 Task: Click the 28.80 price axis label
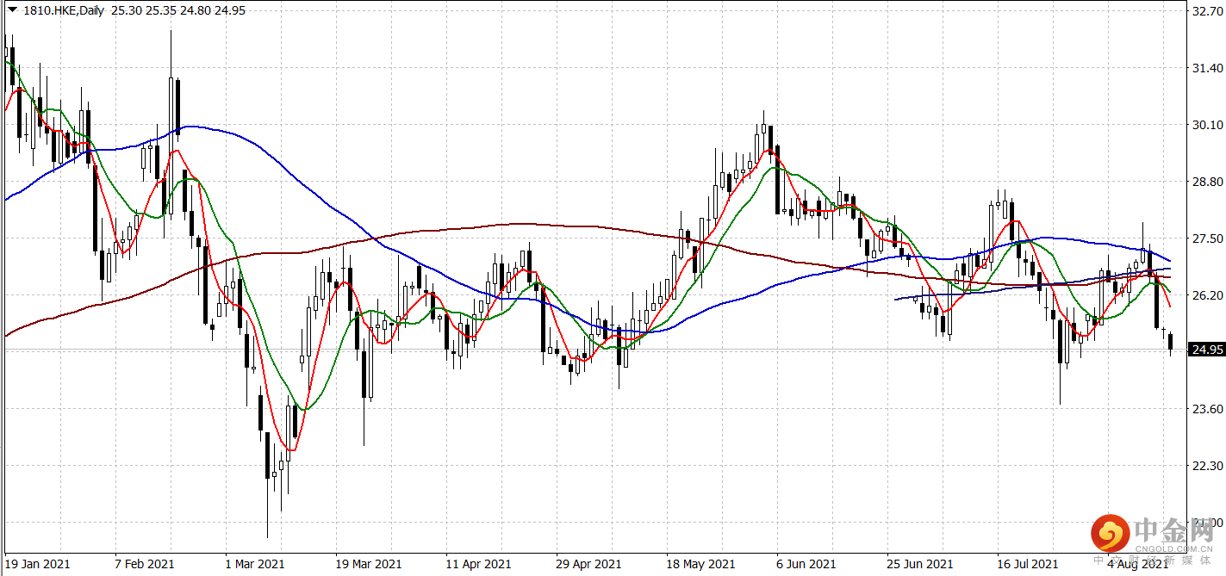point(1206,182)
